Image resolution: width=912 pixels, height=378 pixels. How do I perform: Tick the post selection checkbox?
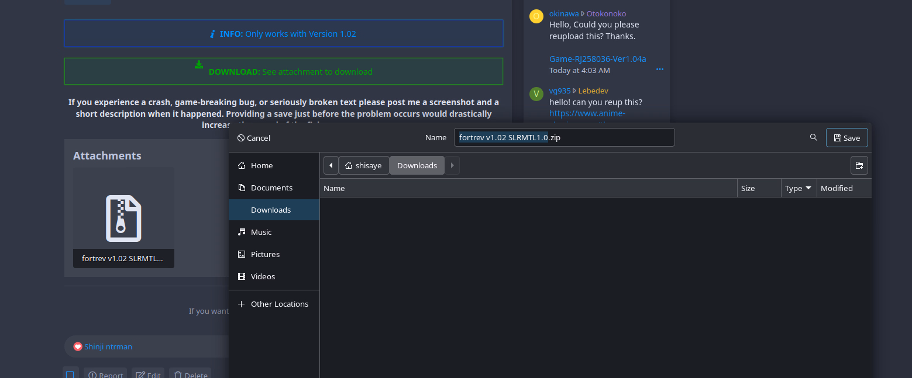(x=70, y=374)
